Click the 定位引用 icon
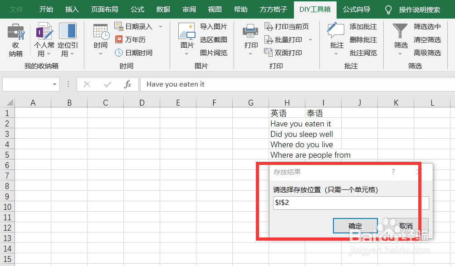The image size is (455, 266). pyautogui.click(x=68, y=31)
